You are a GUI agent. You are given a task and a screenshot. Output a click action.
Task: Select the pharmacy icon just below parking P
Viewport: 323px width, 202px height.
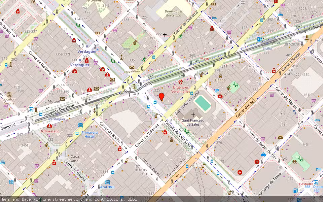(x=220, y=96)
